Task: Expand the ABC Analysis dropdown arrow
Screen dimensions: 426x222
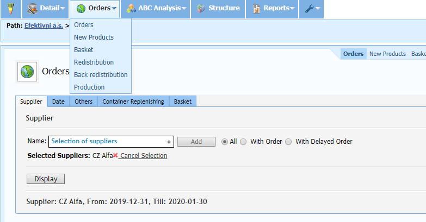Action: click(x=184, y=9)
